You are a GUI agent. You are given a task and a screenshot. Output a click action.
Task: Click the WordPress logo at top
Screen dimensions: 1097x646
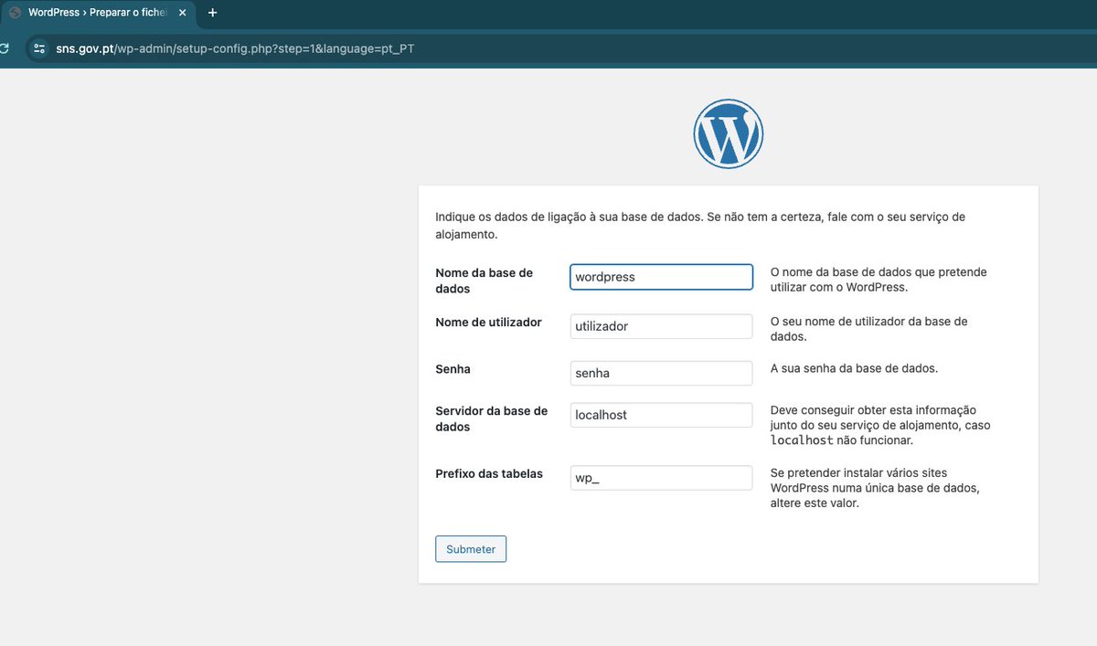[x=728, y=133]
